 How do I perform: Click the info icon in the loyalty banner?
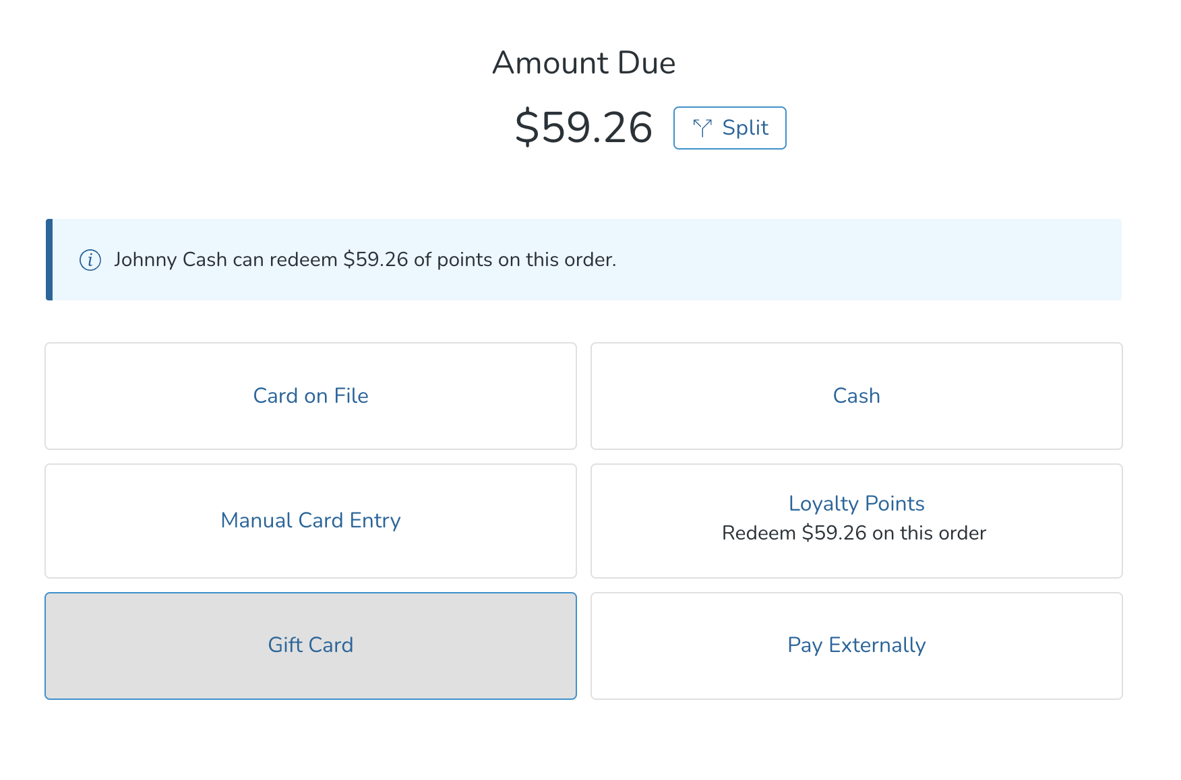pyautogui.click(x=90, y=259)
